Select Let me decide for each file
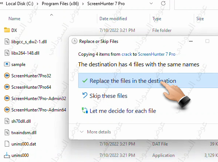Viewport: 218px width, 162px height. (x=119, y=111)
